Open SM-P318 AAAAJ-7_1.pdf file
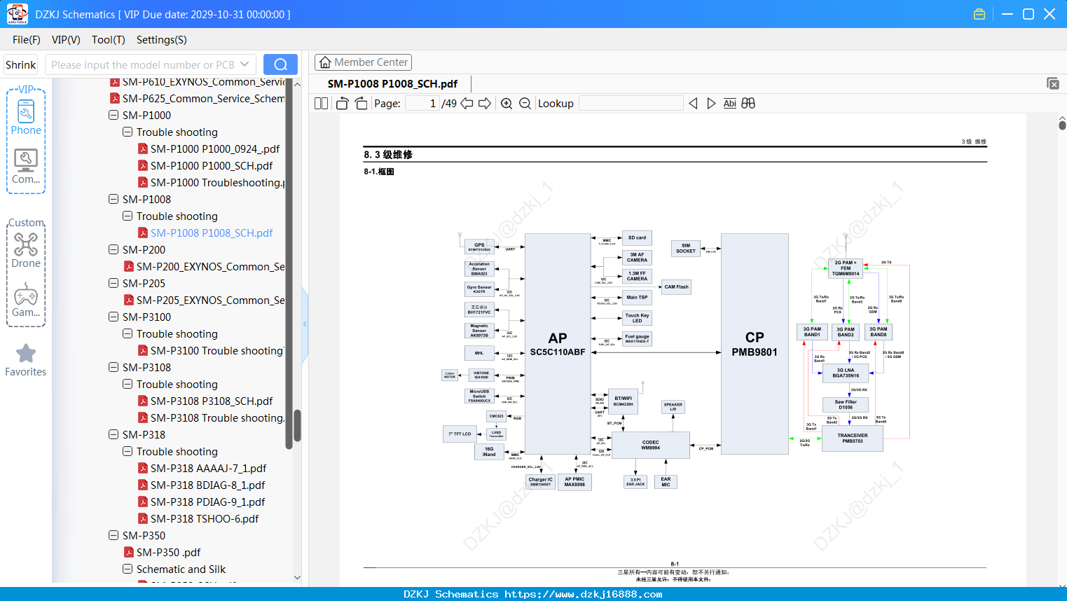 pyautogui.click(x=209, y=468)
